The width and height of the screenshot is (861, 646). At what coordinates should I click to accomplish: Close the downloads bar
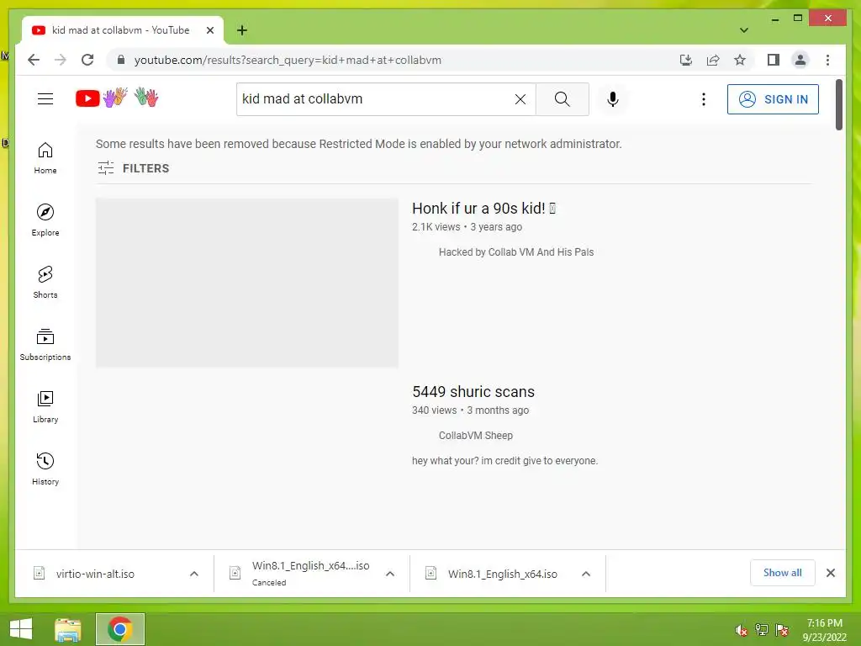click(x=830, y=573)
